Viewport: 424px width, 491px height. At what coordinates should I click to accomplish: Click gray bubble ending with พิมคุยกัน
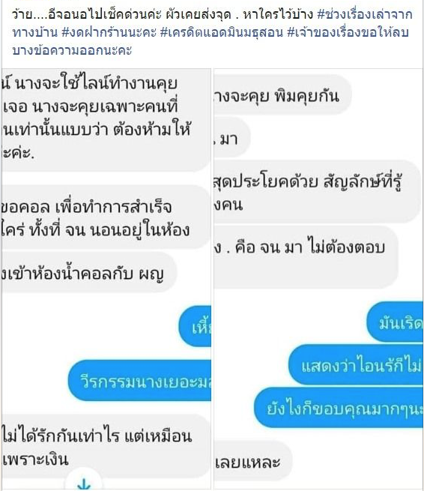tap(283, 94)
